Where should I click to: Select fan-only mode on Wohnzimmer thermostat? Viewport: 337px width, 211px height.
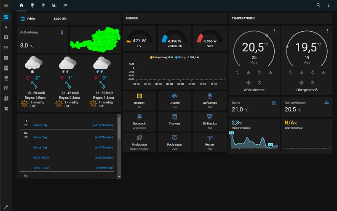pos(249,82)
